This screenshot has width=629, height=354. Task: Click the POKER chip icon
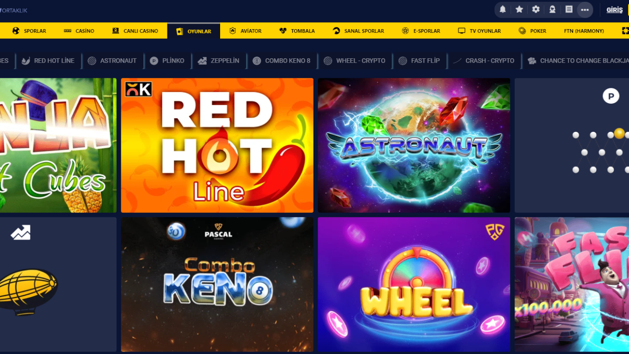tap(522, 31)
